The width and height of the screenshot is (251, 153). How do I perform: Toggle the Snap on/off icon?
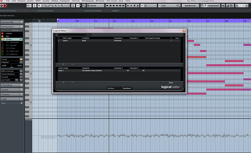coord(142,5)
